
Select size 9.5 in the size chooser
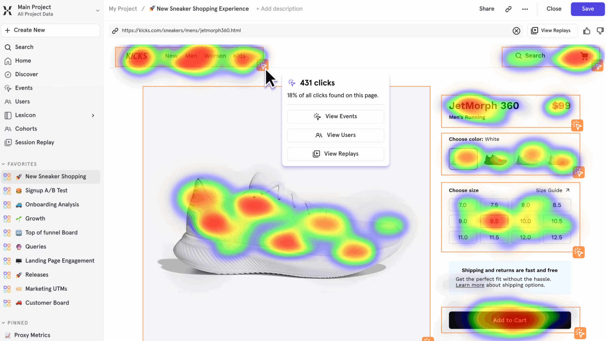(494, 221)
